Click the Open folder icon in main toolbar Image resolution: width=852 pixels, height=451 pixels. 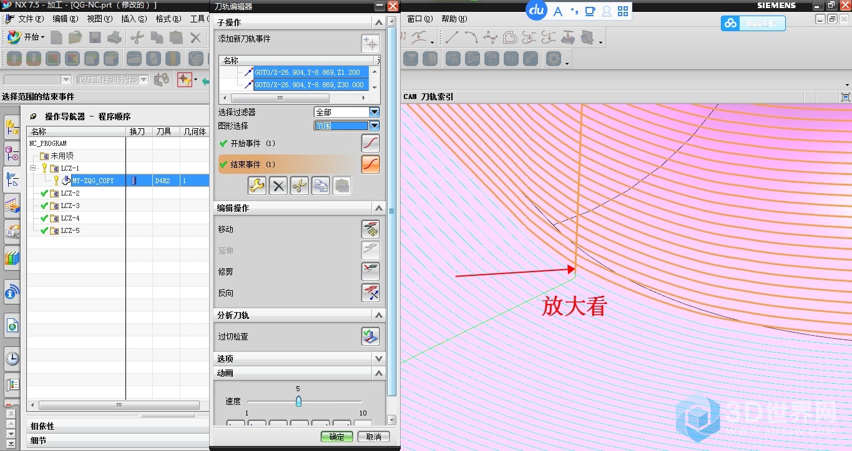coord(75,37)
